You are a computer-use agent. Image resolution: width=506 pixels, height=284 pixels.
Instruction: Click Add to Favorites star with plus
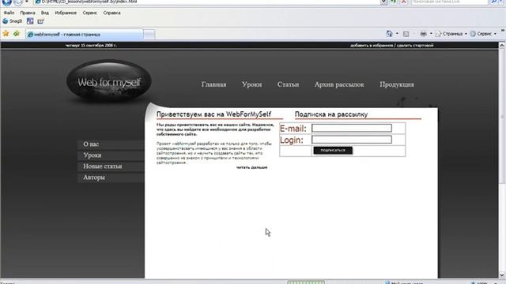[x=17, y=33]
